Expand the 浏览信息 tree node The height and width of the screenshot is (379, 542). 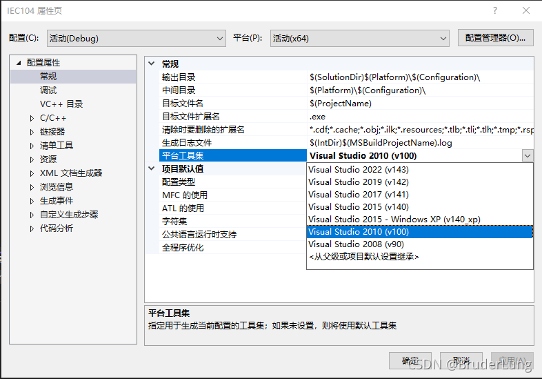coord(32,187)
